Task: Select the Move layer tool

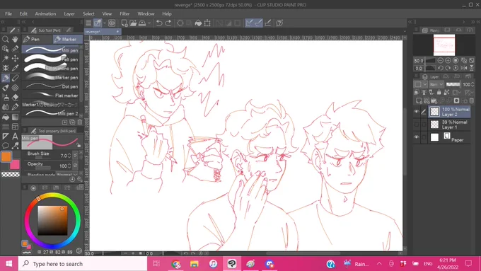Action: (15, 58)
